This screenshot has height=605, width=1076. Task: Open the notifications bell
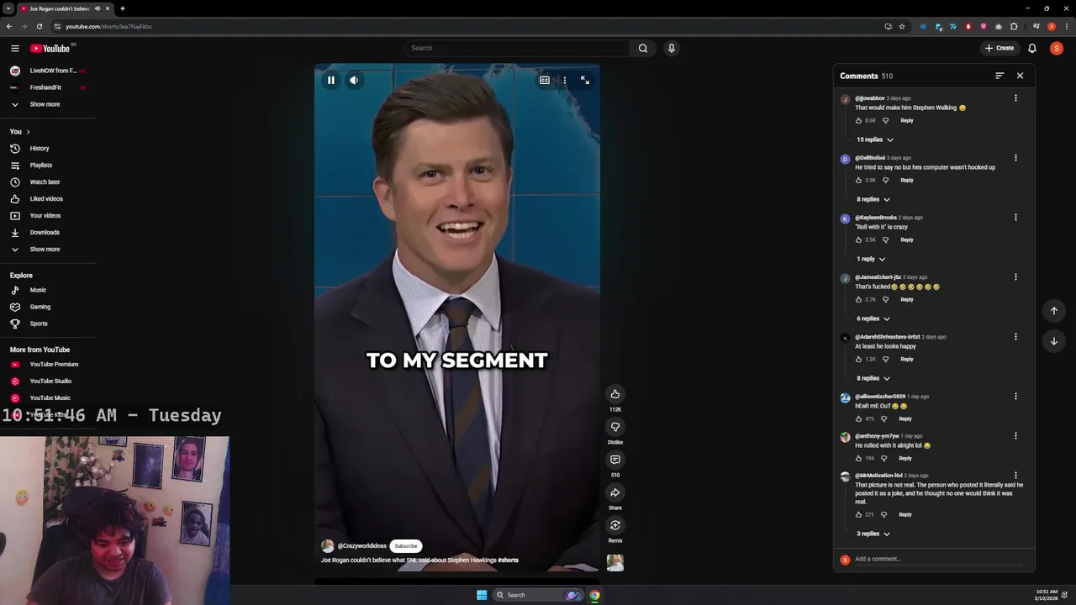tap(1032, 48)
